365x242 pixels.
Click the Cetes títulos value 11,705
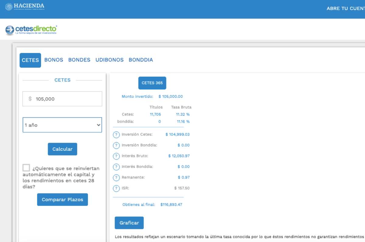pos(155,114)
